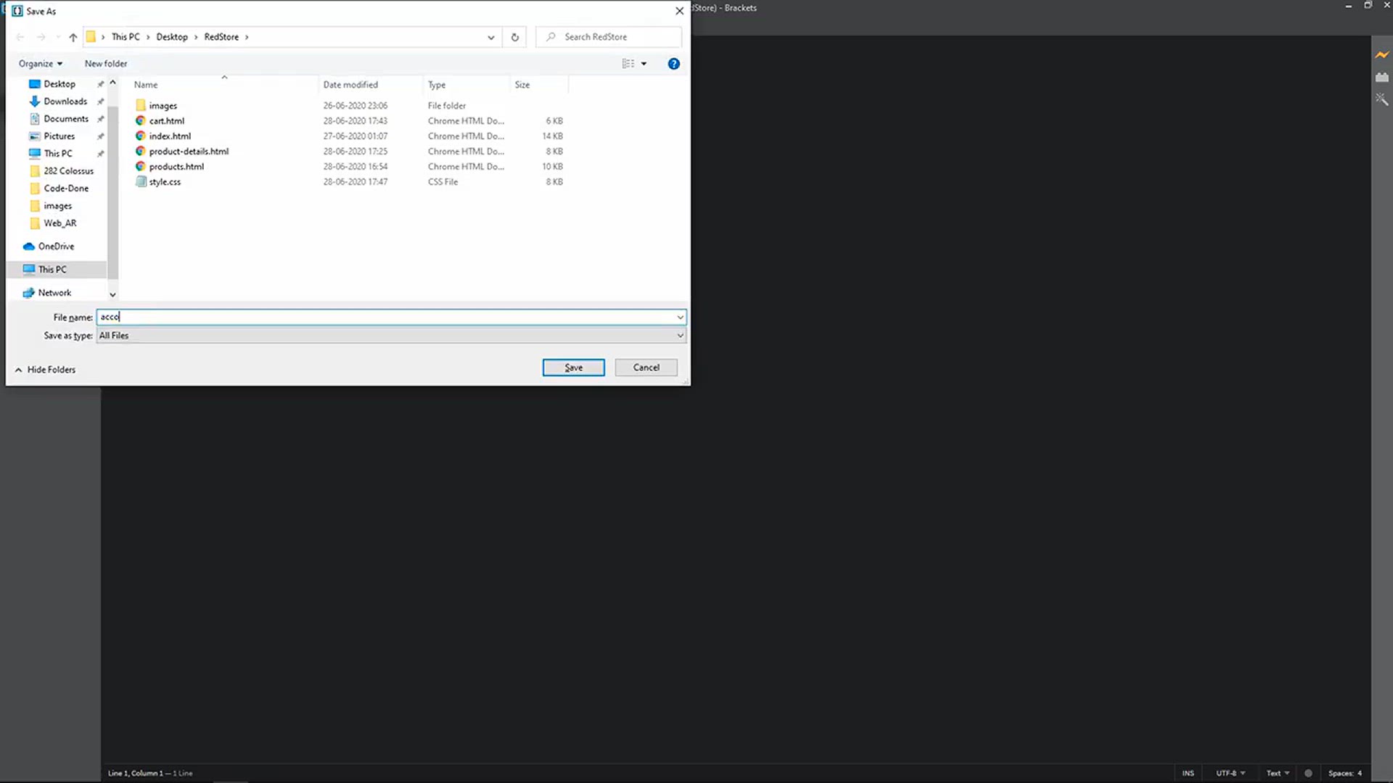Open Desktop in quick access pane

pos(59,84)
